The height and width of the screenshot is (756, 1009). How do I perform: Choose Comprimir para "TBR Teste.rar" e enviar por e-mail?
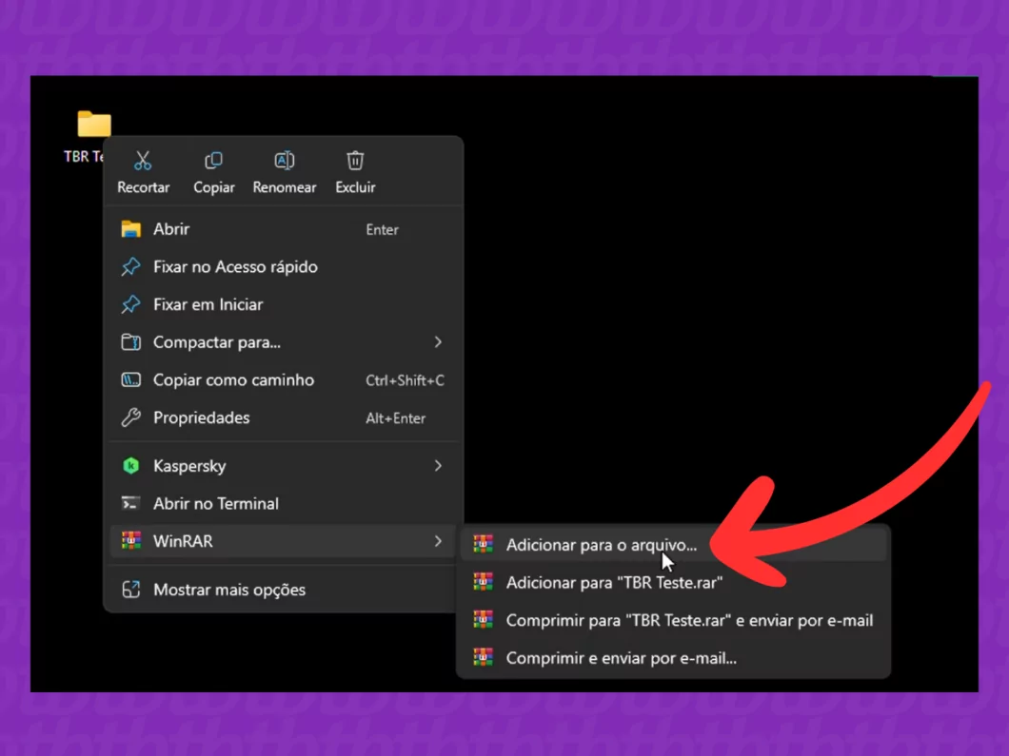point(674,620)
